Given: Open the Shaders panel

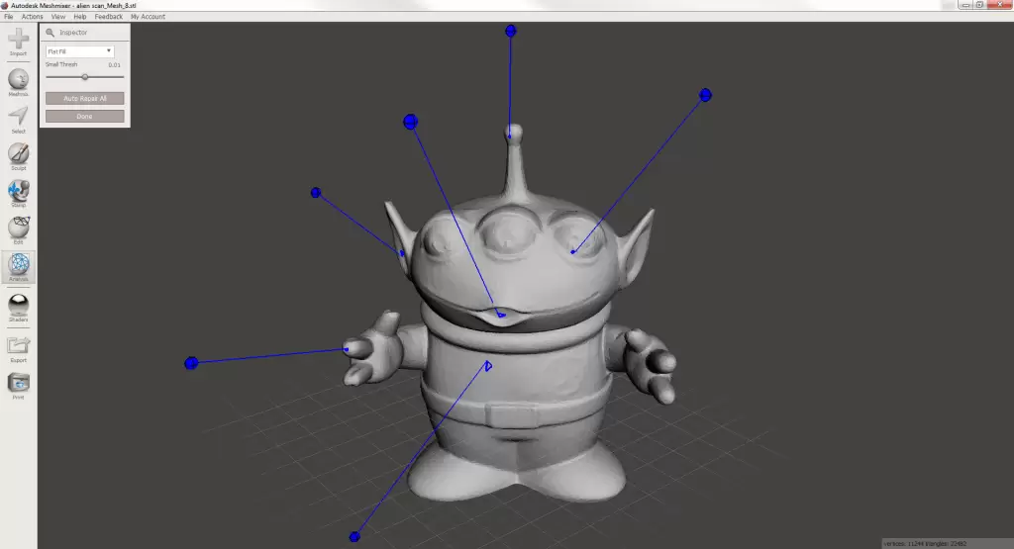Looking at the screenshot, I should click(18, 308).
